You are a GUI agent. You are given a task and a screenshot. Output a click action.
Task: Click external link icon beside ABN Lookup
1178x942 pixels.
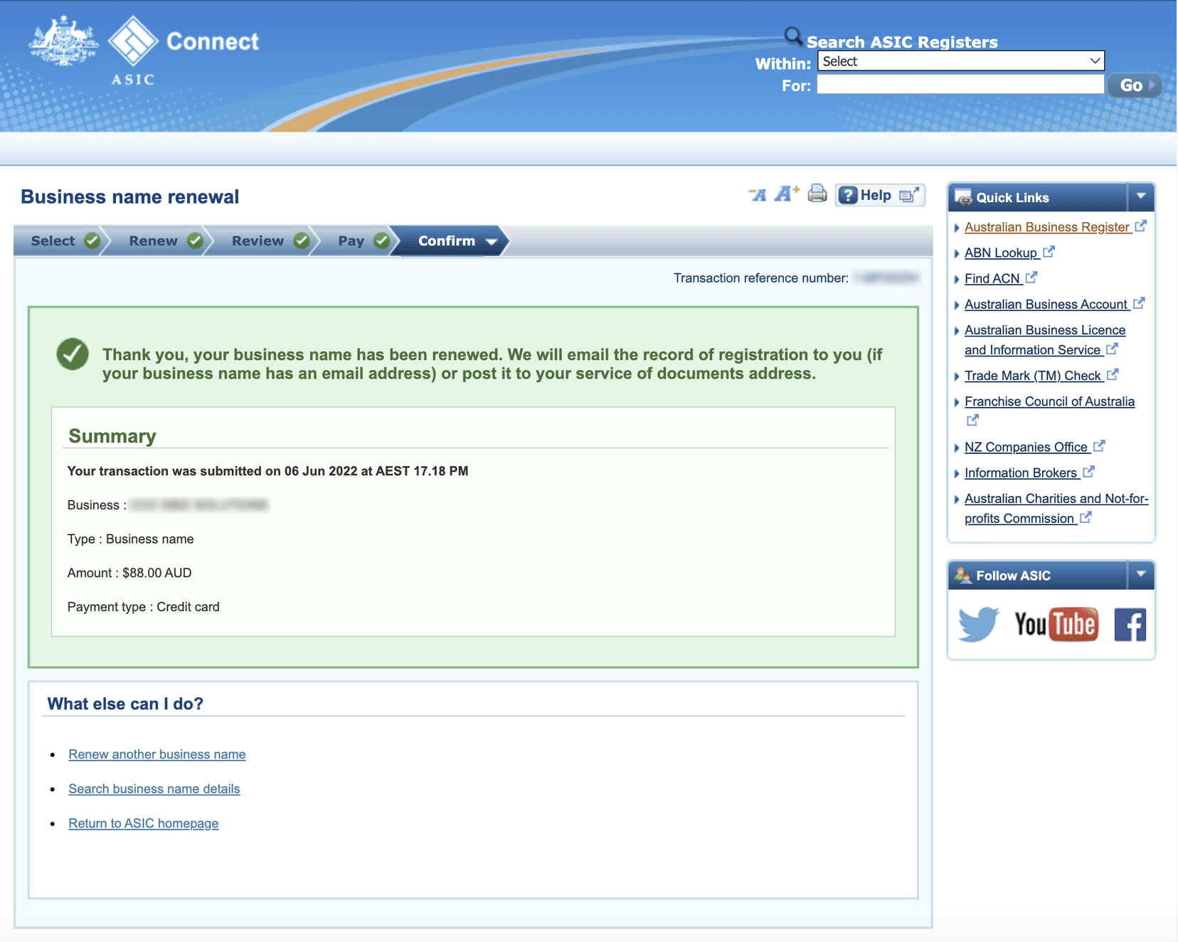tap(1049, 252)
